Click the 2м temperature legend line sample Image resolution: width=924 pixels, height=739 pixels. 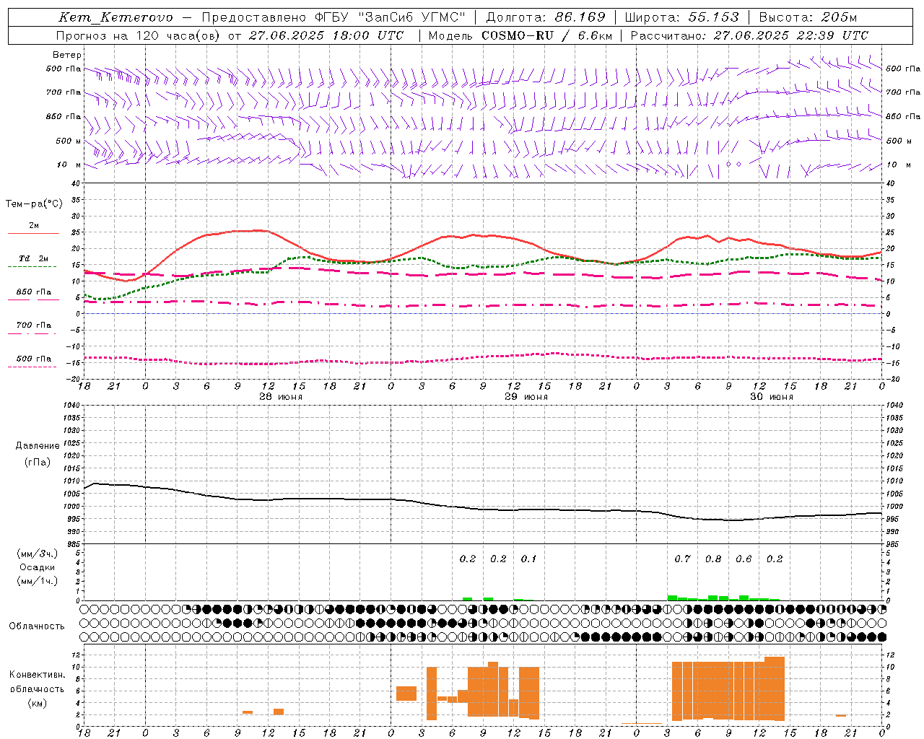pos(33,234)
